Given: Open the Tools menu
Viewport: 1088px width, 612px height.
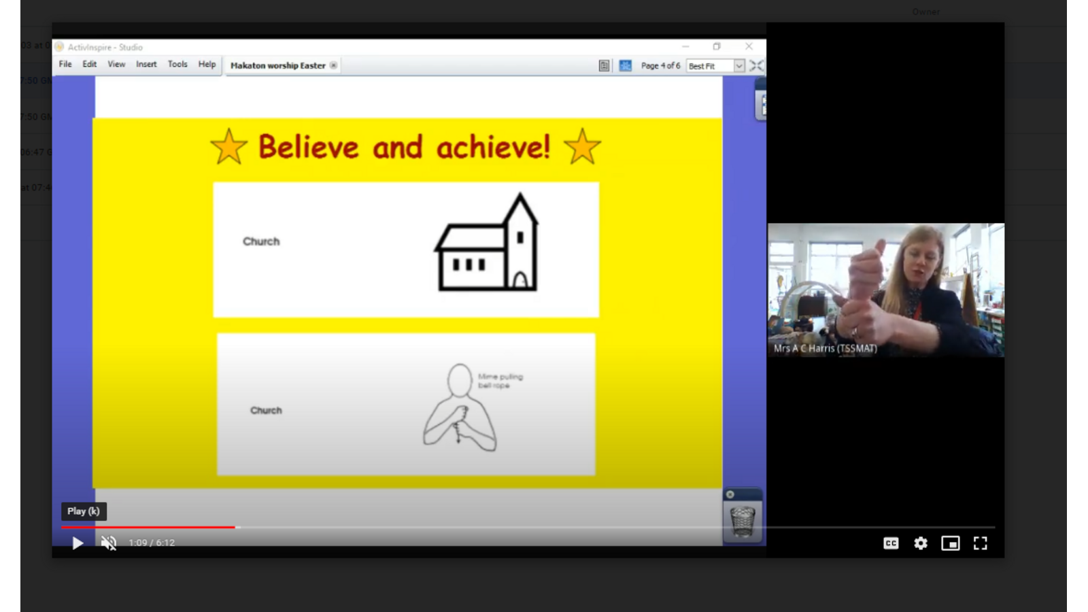Looking at the screenshot, I should (x=177, y=65).
